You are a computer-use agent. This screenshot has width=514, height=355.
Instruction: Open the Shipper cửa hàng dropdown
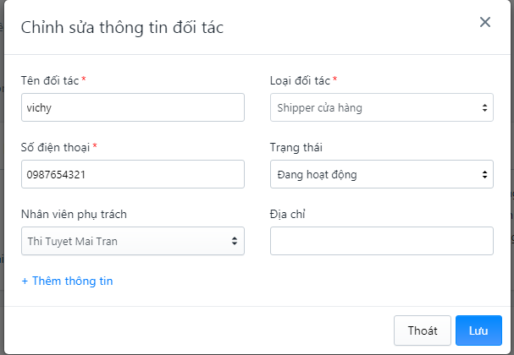coord(382,107)
